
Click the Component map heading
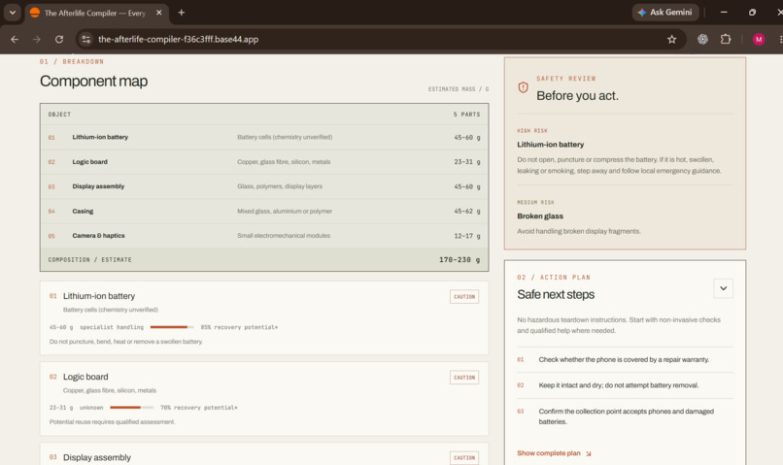(x=94, y=81)
